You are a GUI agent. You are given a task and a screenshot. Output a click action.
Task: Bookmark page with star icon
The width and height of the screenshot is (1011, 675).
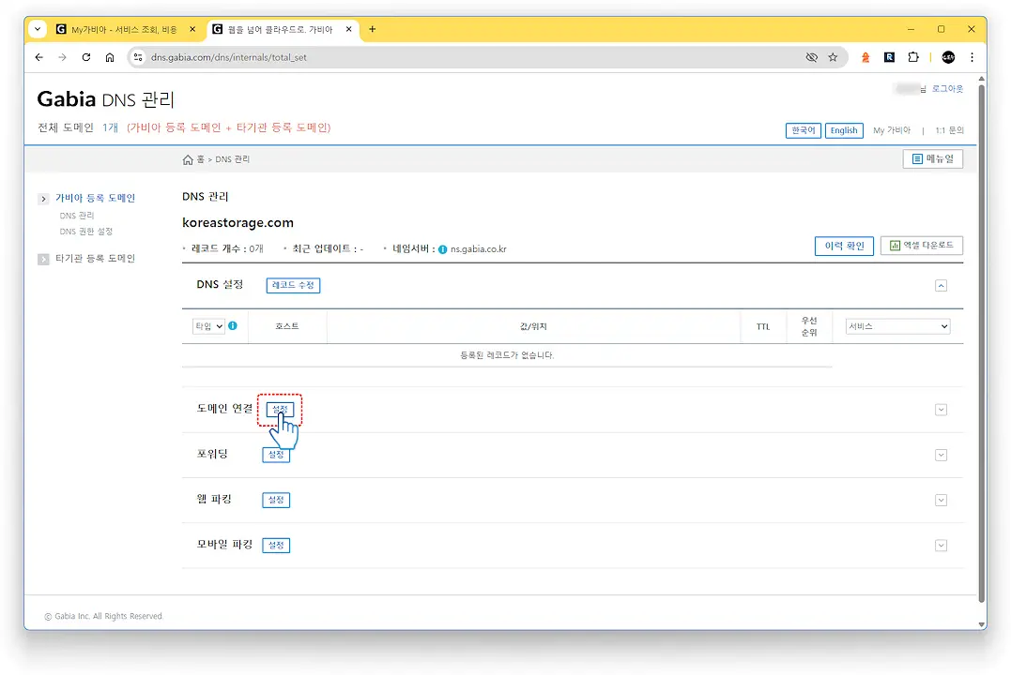833,57
